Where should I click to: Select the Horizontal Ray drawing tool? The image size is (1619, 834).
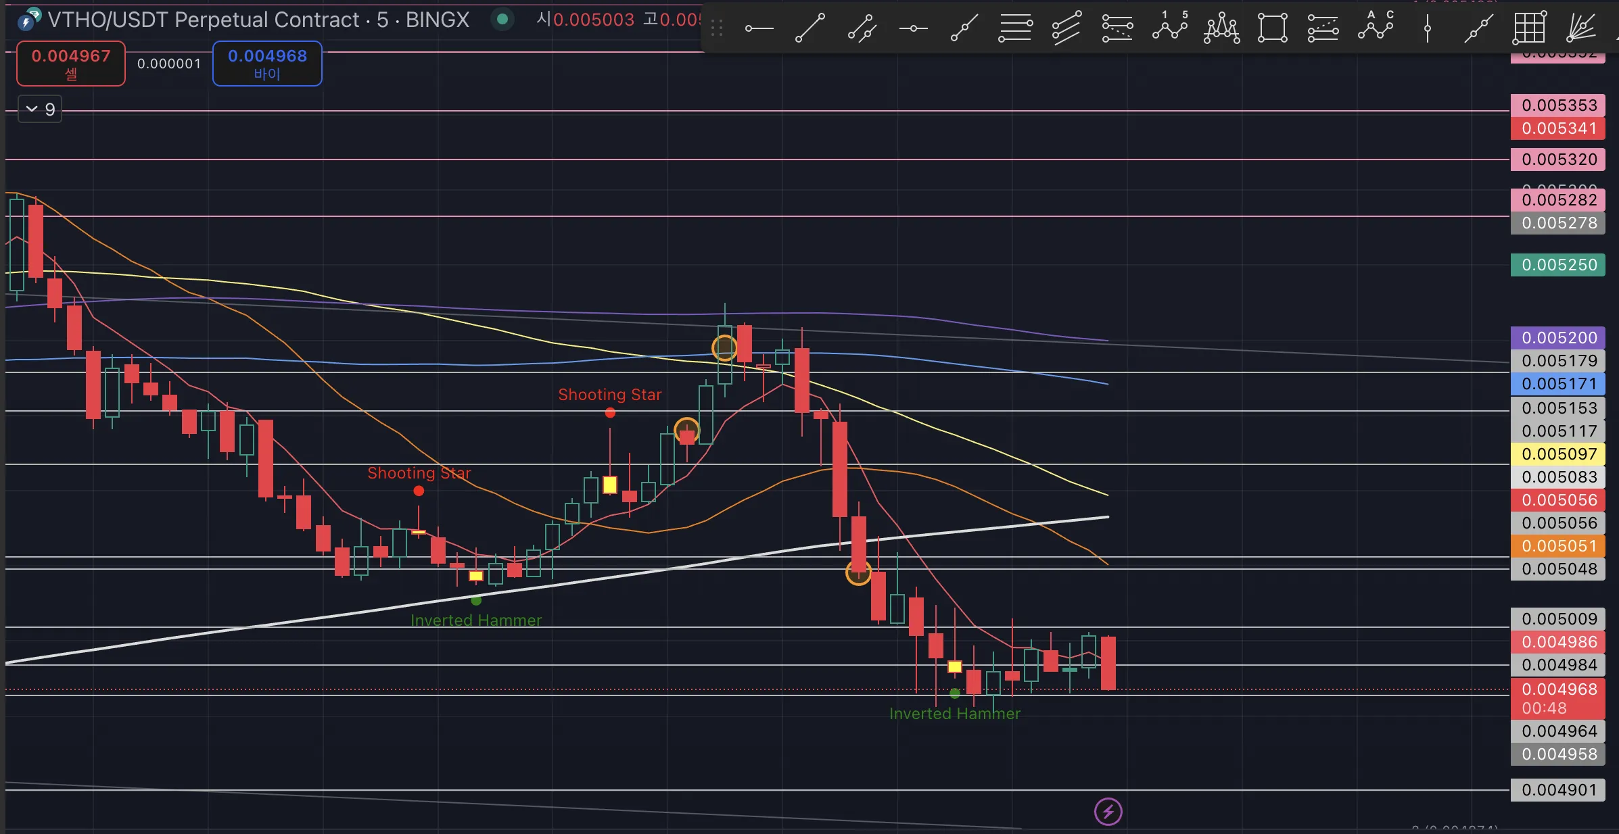click(759, 28)
